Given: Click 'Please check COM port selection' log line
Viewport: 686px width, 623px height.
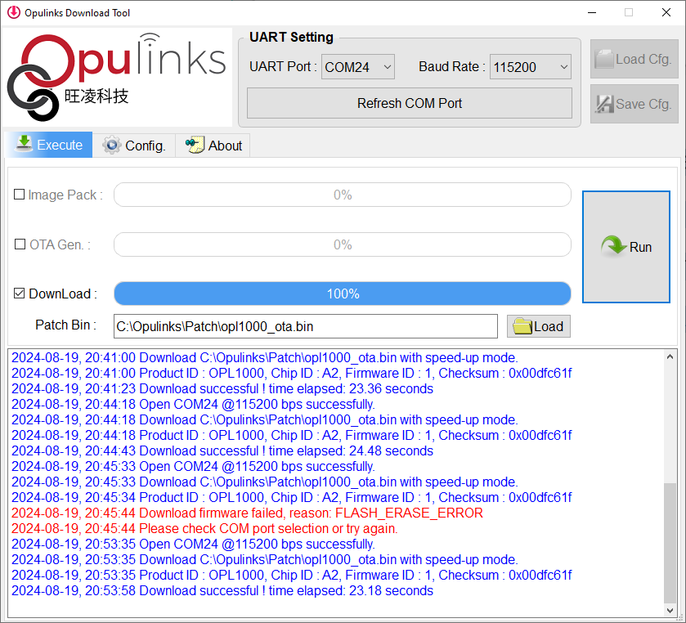Looking at the screenshot, I should pos(204,528).
